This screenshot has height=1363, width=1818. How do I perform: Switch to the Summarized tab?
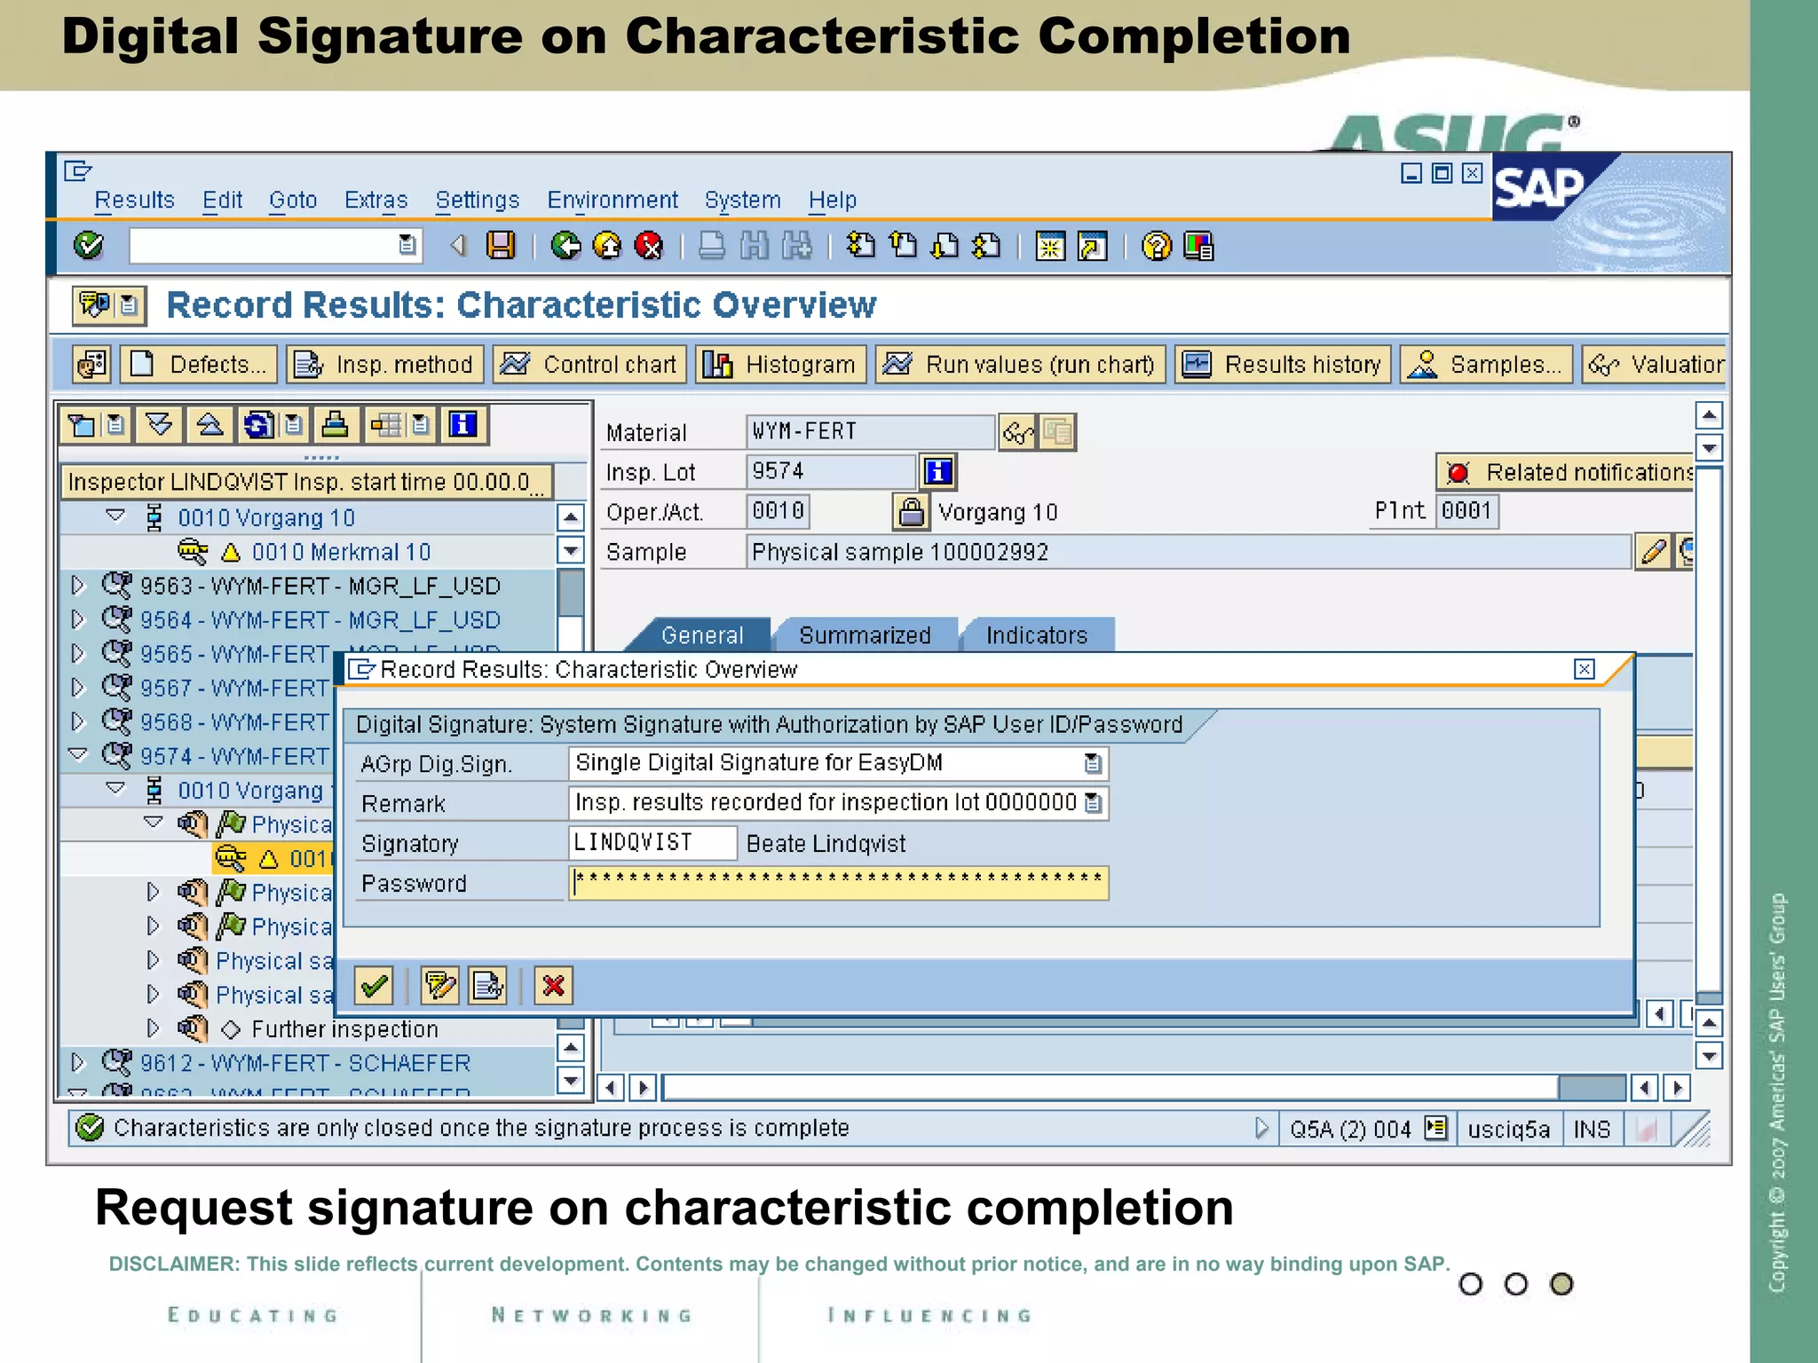pyautogui.click(x=866, y=635)
